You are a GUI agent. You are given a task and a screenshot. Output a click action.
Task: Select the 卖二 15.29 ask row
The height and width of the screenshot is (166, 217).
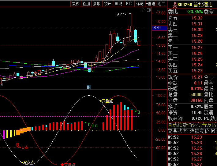[192, 35]
